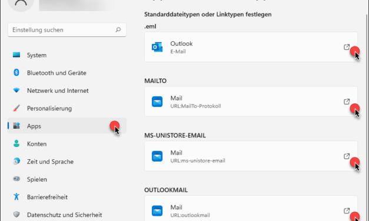Click the URL:outlookmail description text
The width and height of the screenshot is (369, 221).
pos(190,215)
